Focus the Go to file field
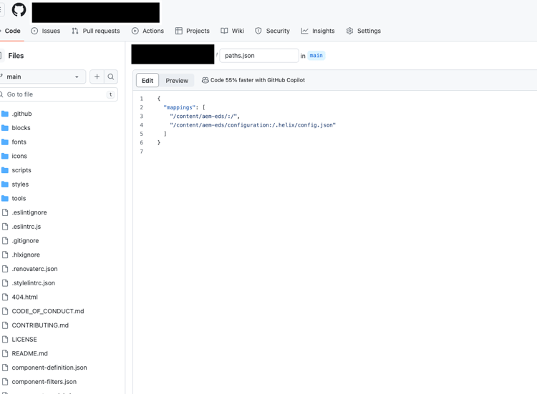This screenshot has height=394, width=537. point(58,94)
